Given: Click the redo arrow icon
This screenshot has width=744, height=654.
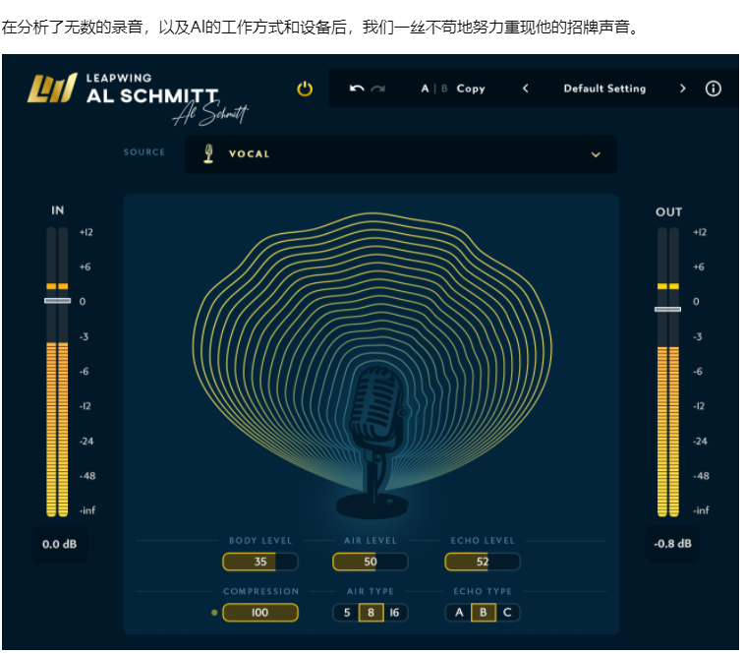Looking at the screenshot, I should coord(378,89).
